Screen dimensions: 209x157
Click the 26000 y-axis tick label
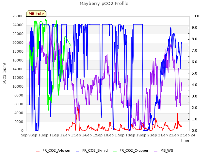click(x=18, y=16)
